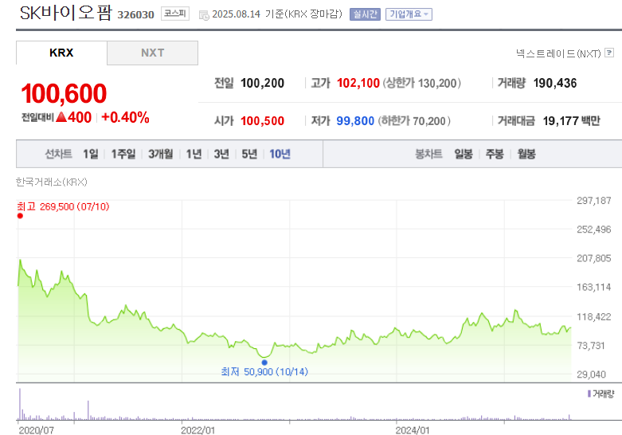Click the 거래대금 value 19,177 백만
The image size is (622, 435).
coord(572,120)
